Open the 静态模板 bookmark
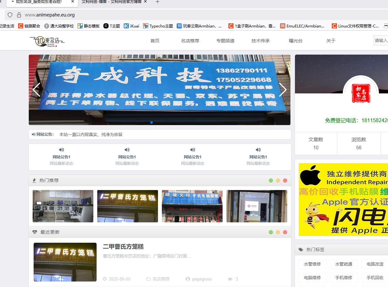This screenshot has height=287, width=388. pos(89,26)
